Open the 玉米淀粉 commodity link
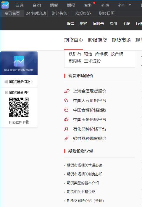Viewport: 142px width, 207px height. click(92, 61)
